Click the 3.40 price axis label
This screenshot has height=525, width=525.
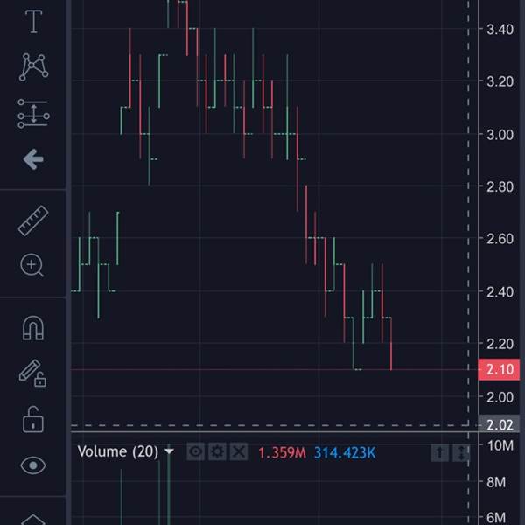[500, 30]
